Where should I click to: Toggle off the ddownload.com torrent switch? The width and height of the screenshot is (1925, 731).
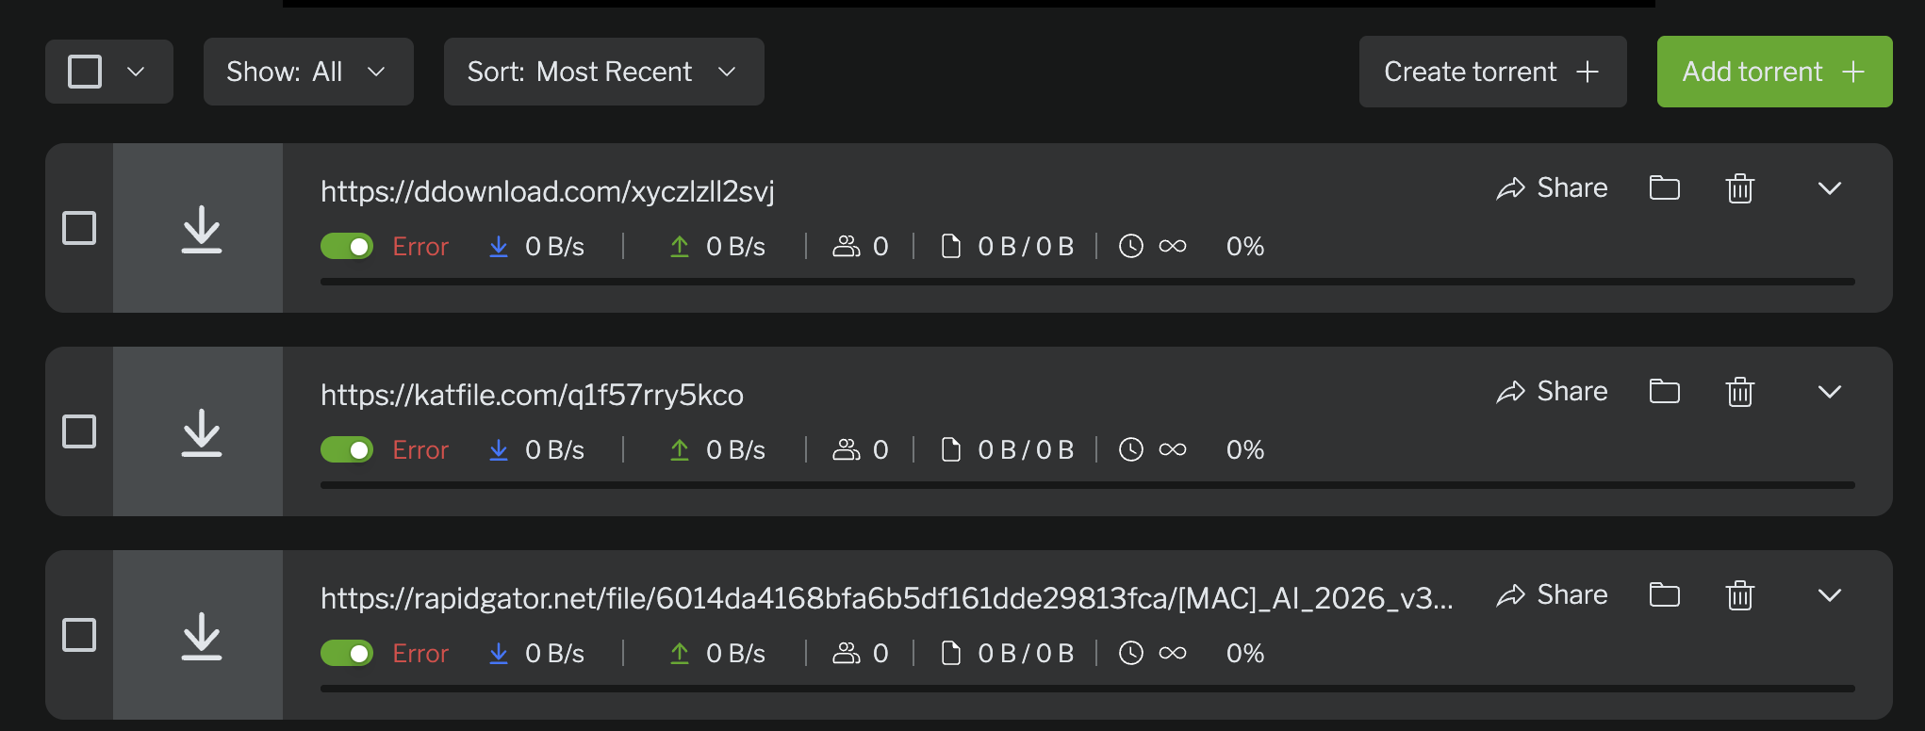(x=347, y=247)
